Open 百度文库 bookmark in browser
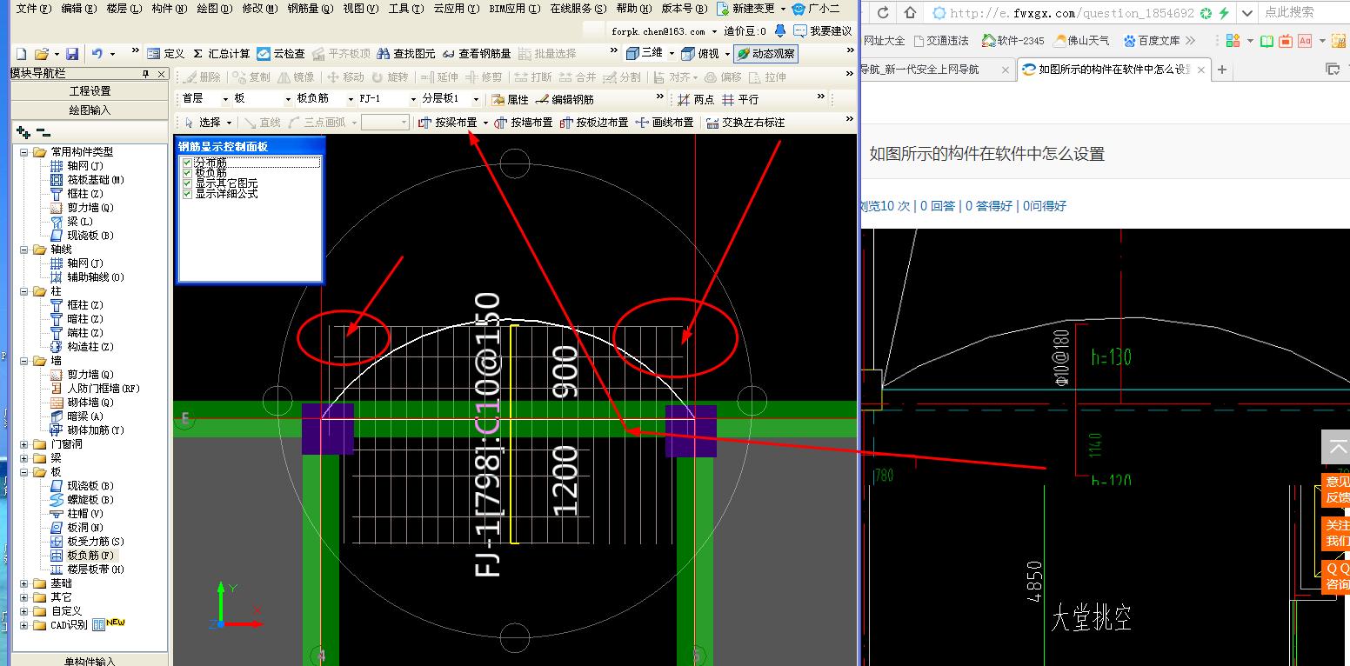The height and width of the screenshot is (666, 1350). pos(1152,41)
